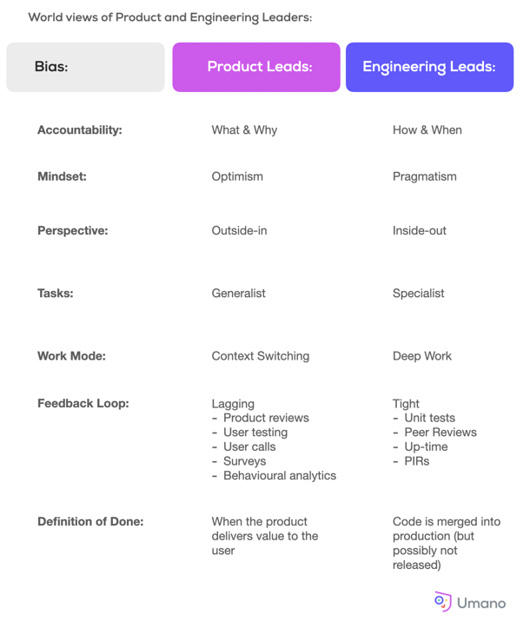Click the Peer Reviews bullet item

441,433
